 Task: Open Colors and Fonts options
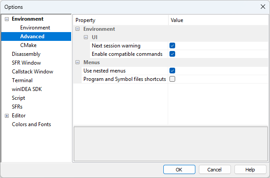31,124
